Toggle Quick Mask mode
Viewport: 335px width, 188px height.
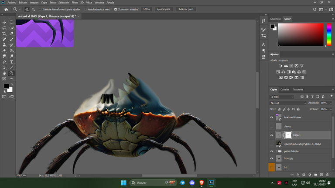4,97
